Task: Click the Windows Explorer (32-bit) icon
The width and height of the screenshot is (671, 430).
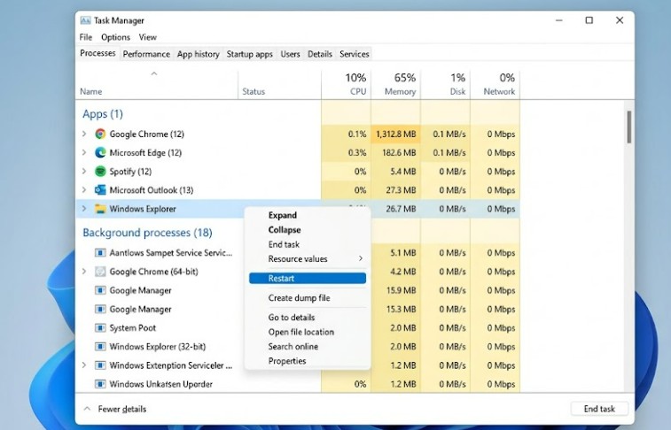Action: tap(100, 347)
